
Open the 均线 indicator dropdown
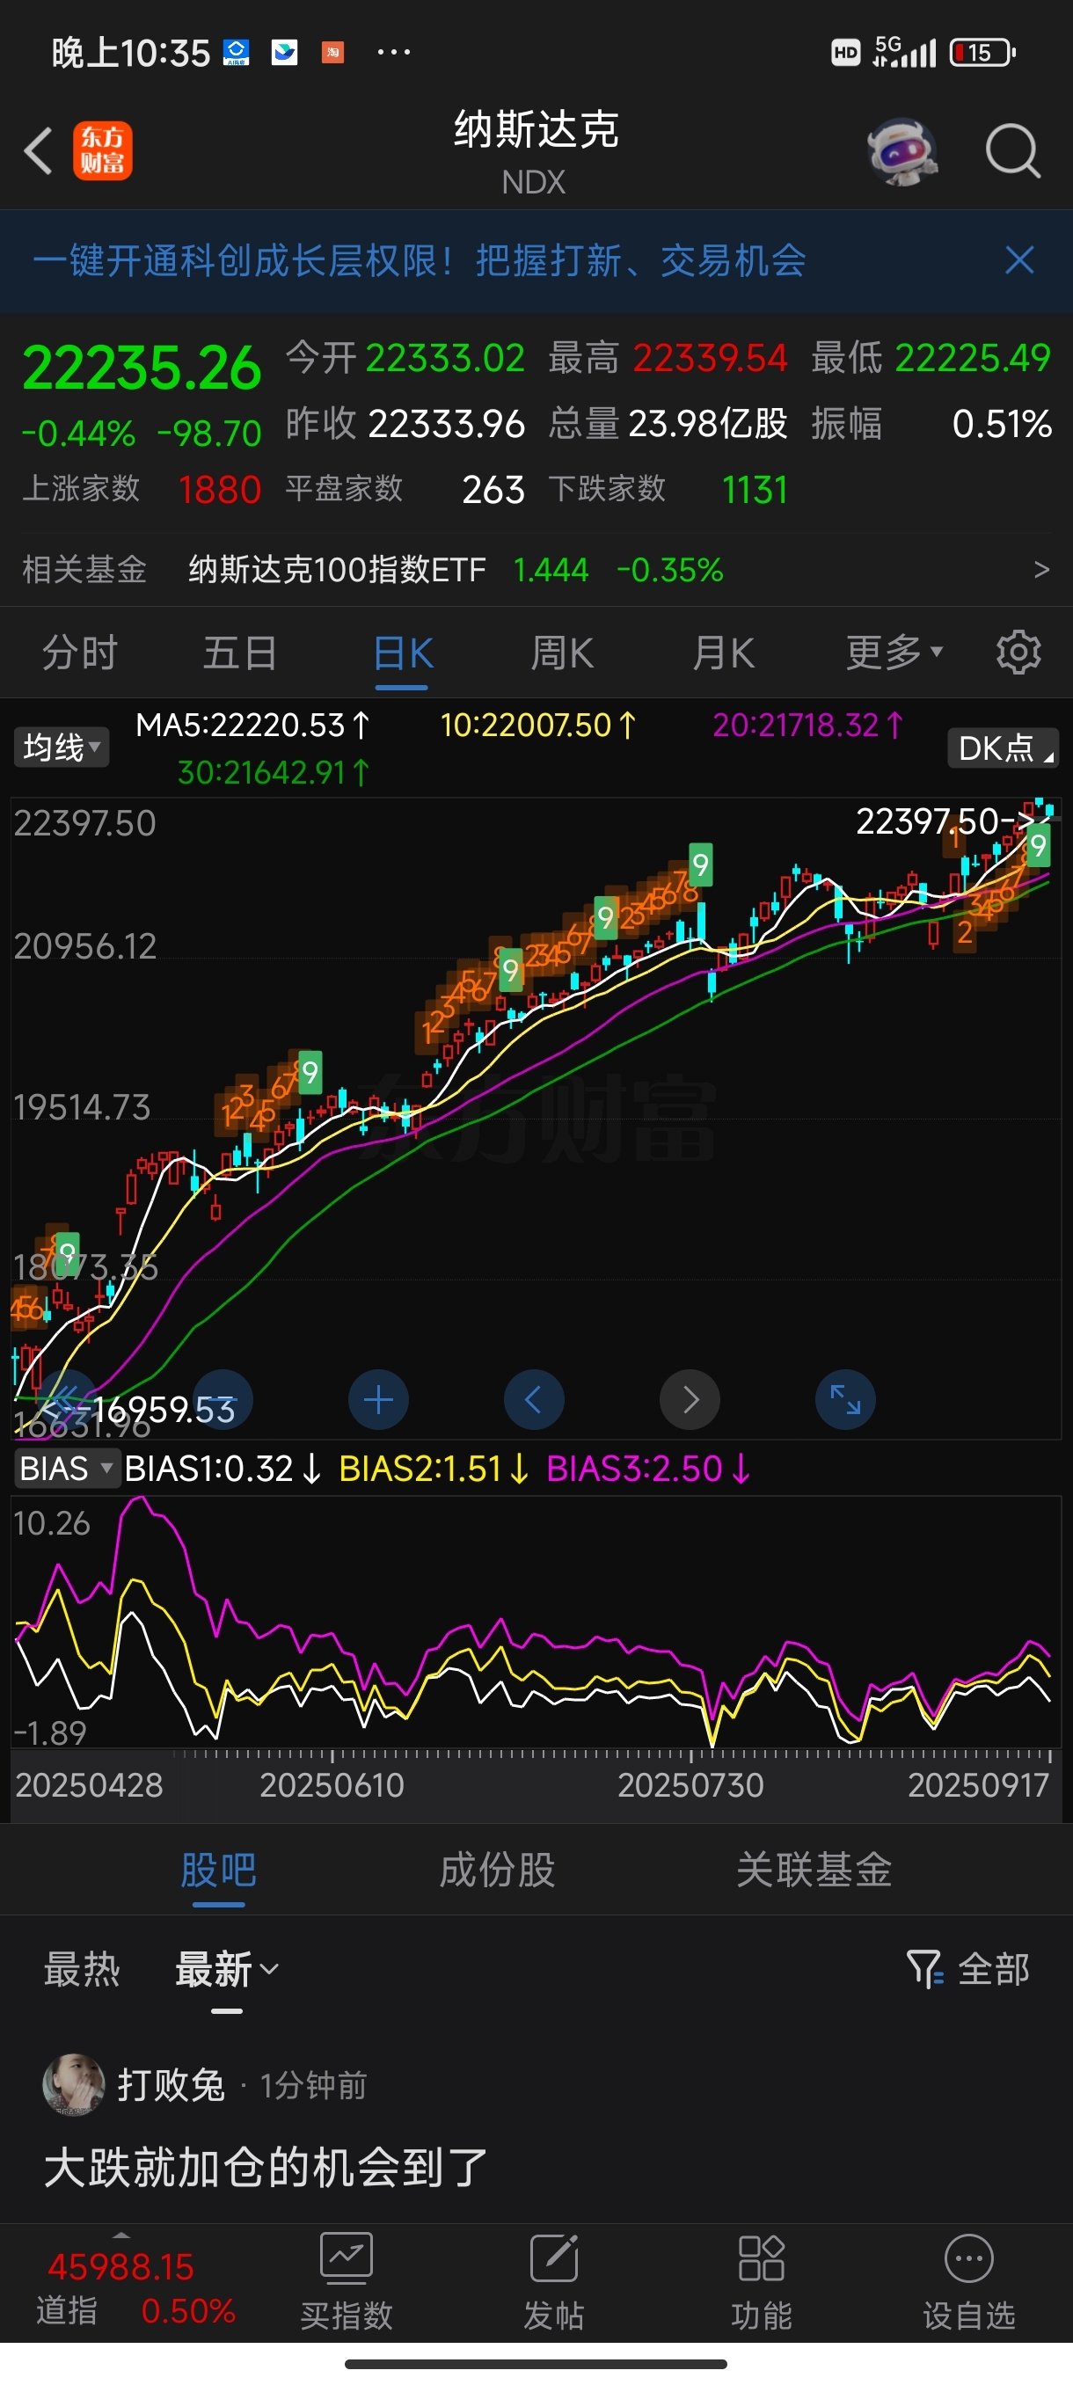point(61,748)
